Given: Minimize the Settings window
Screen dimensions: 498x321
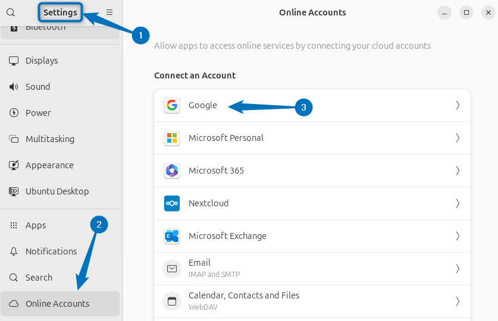Looking at the screenshot, I should 444,12.
